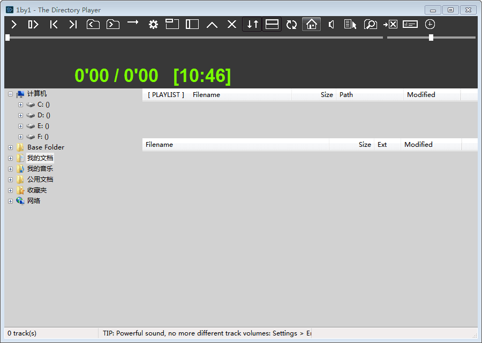Expand the 我的音乐 node
This screenshot has width=482, height=343.
click(11, 169)
